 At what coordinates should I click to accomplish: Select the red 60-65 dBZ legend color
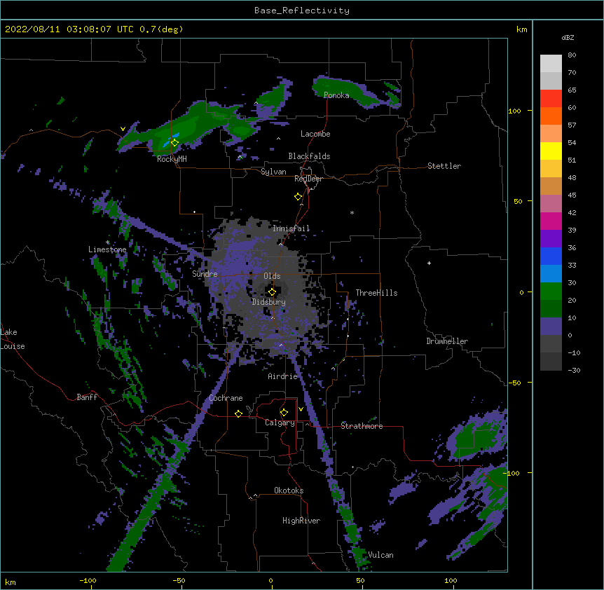point(551,99)
